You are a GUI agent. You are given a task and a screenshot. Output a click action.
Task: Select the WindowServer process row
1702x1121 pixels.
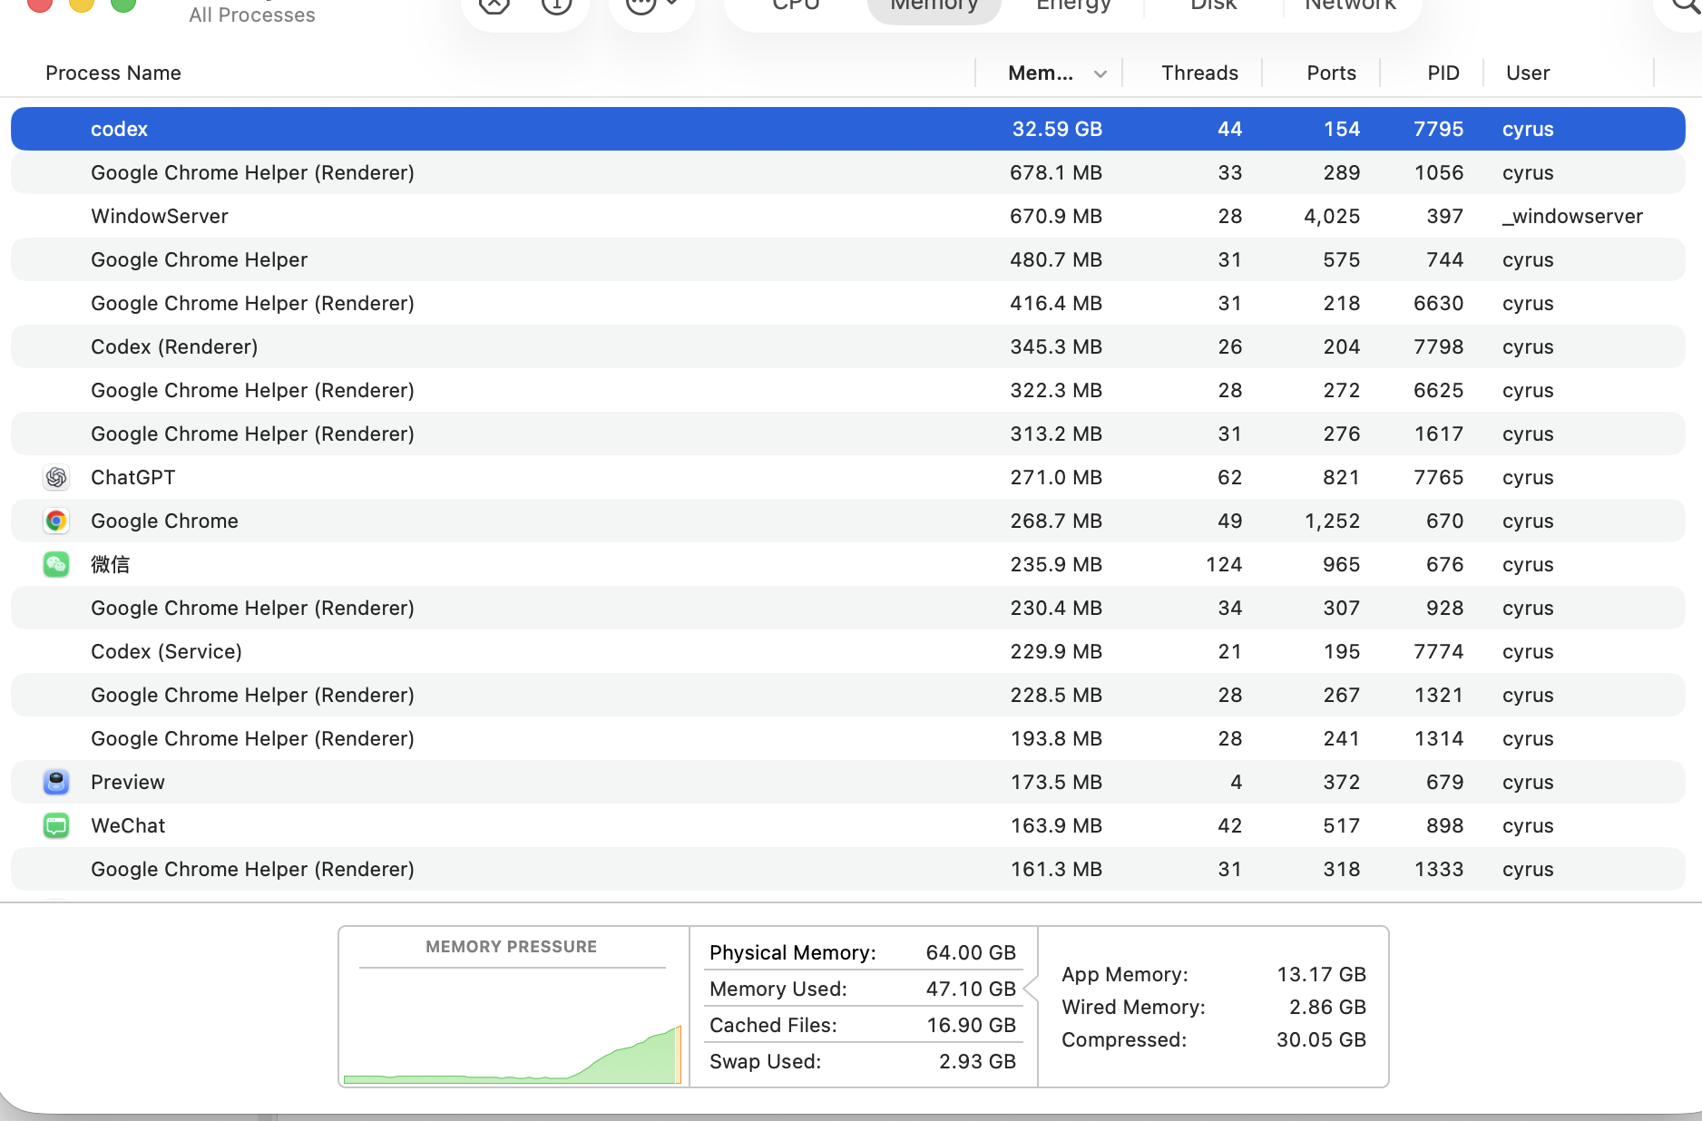[848, 216]
